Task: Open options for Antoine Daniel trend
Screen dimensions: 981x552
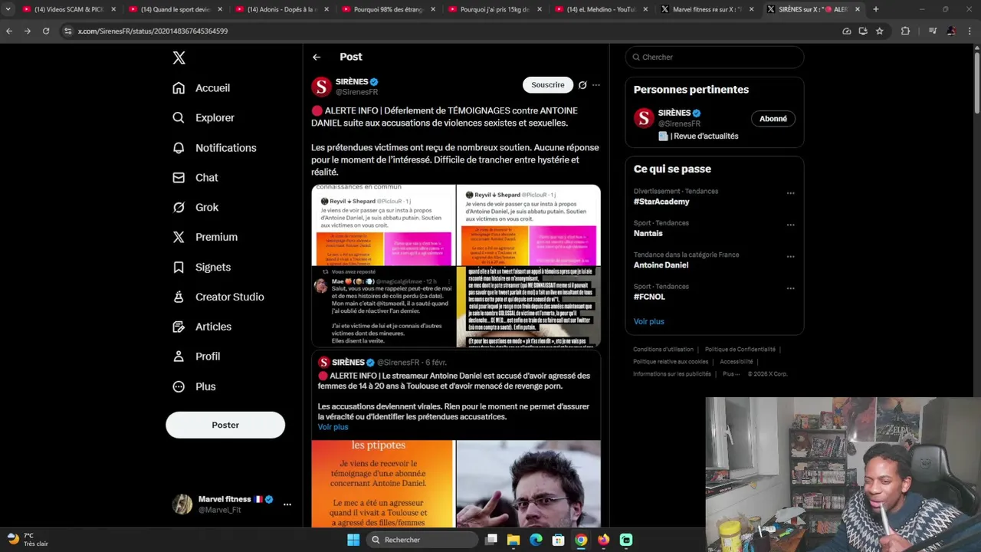Action: click(790, 257)
